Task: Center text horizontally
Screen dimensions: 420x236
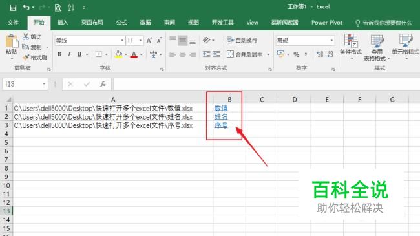Action: click(x=182, y=54)
